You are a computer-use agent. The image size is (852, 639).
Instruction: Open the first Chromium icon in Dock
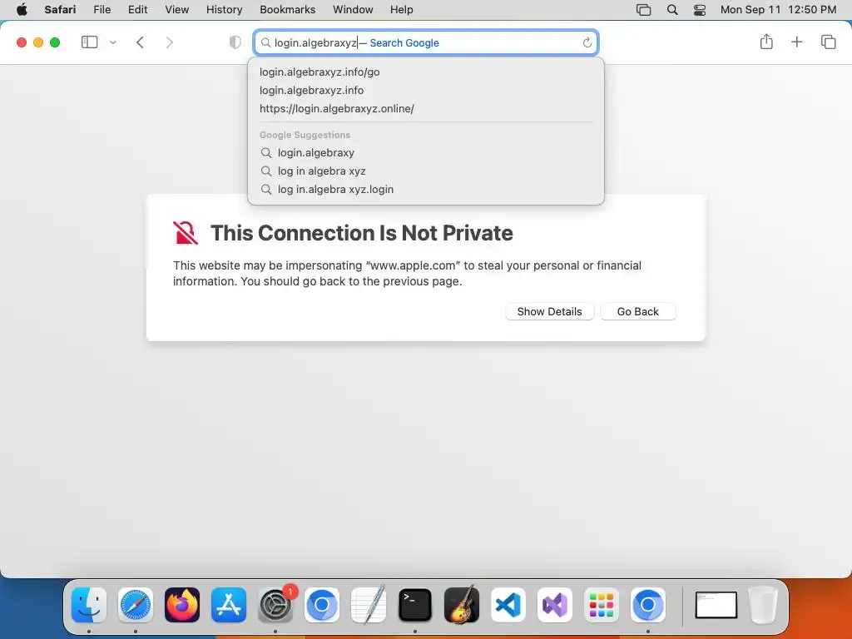322,605
